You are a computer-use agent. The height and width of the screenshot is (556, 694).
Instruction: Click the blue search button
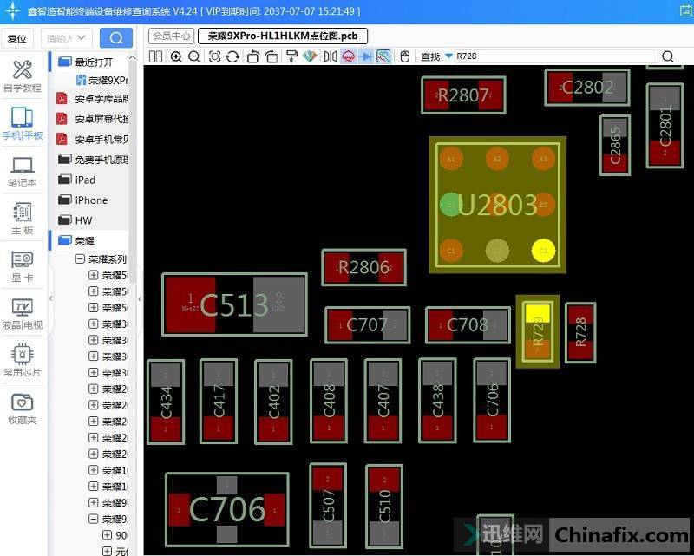[116, 38]
